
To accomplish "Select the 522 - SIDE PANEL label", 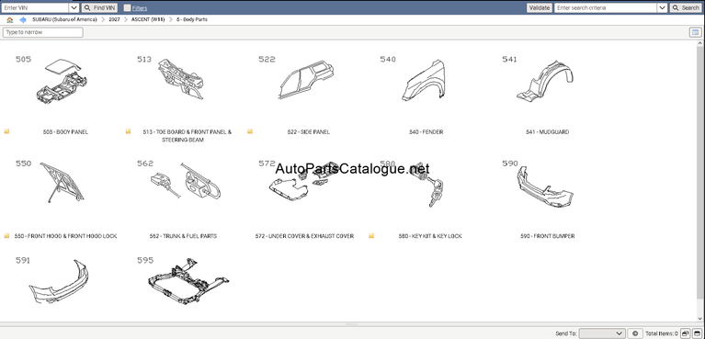I will pos(309,132).
